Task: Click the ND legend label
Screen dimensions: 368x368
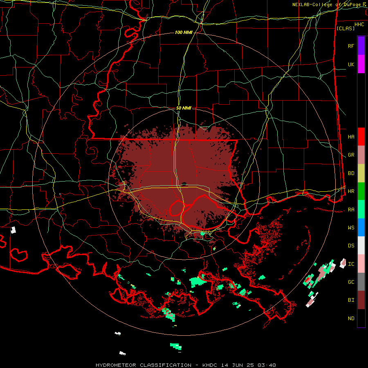Action: (x=351, y=319)
